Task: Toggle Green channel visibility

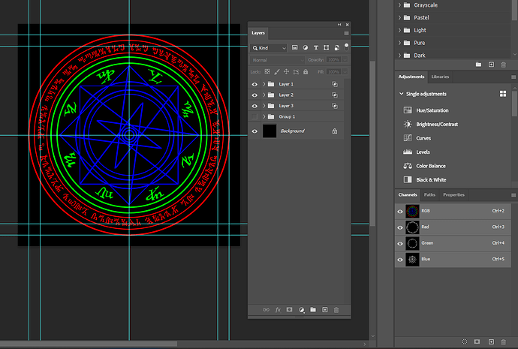Action: tap(400, 243)
